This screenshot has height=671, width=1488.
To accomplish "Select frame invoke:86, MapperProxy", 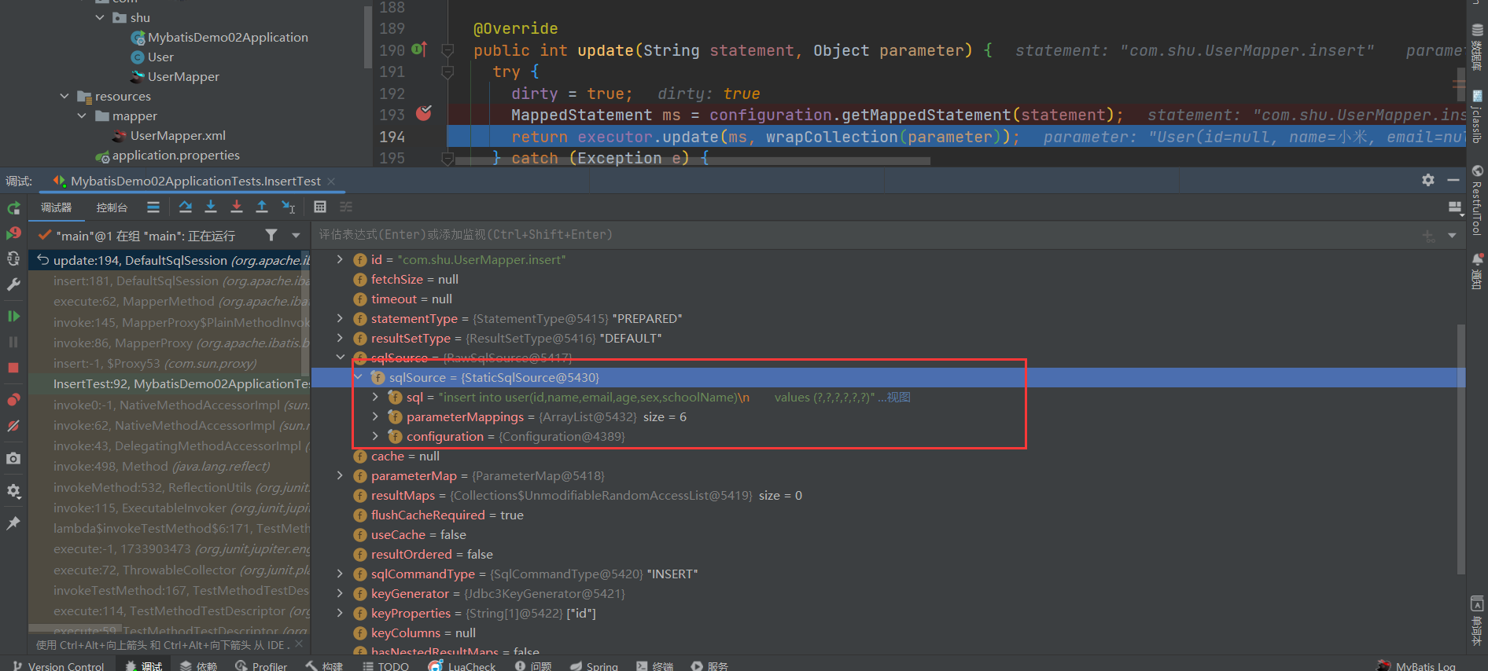I will pos(169,343).
